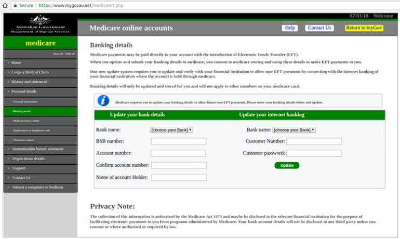Click the blue information icon
The width and height of the screenshot is (400, 239).
(x=104, y=101)
